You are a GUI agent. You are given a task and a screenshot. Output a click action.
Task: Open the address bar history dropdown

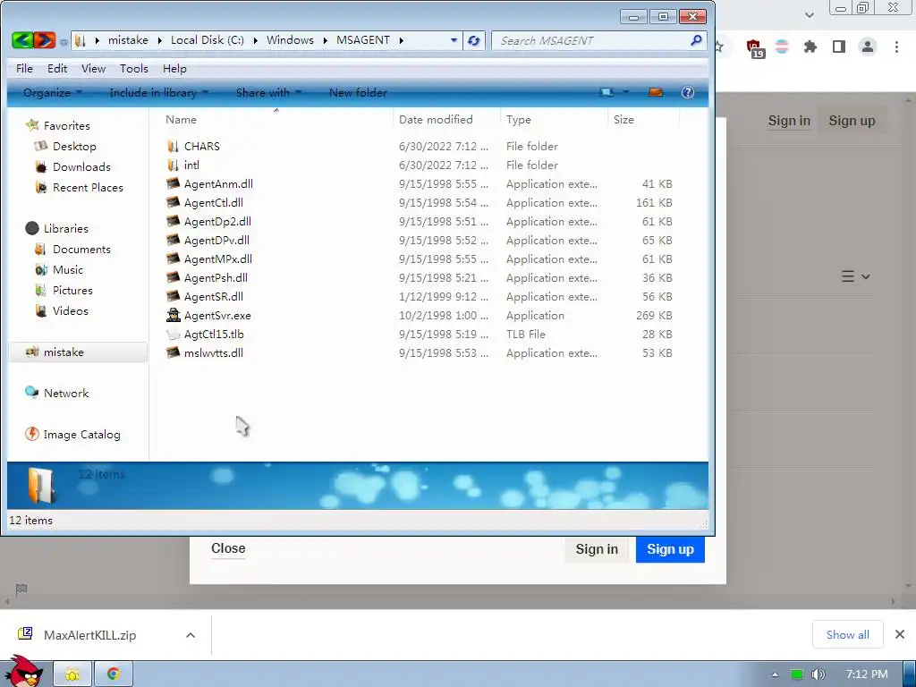click(454, 40)
